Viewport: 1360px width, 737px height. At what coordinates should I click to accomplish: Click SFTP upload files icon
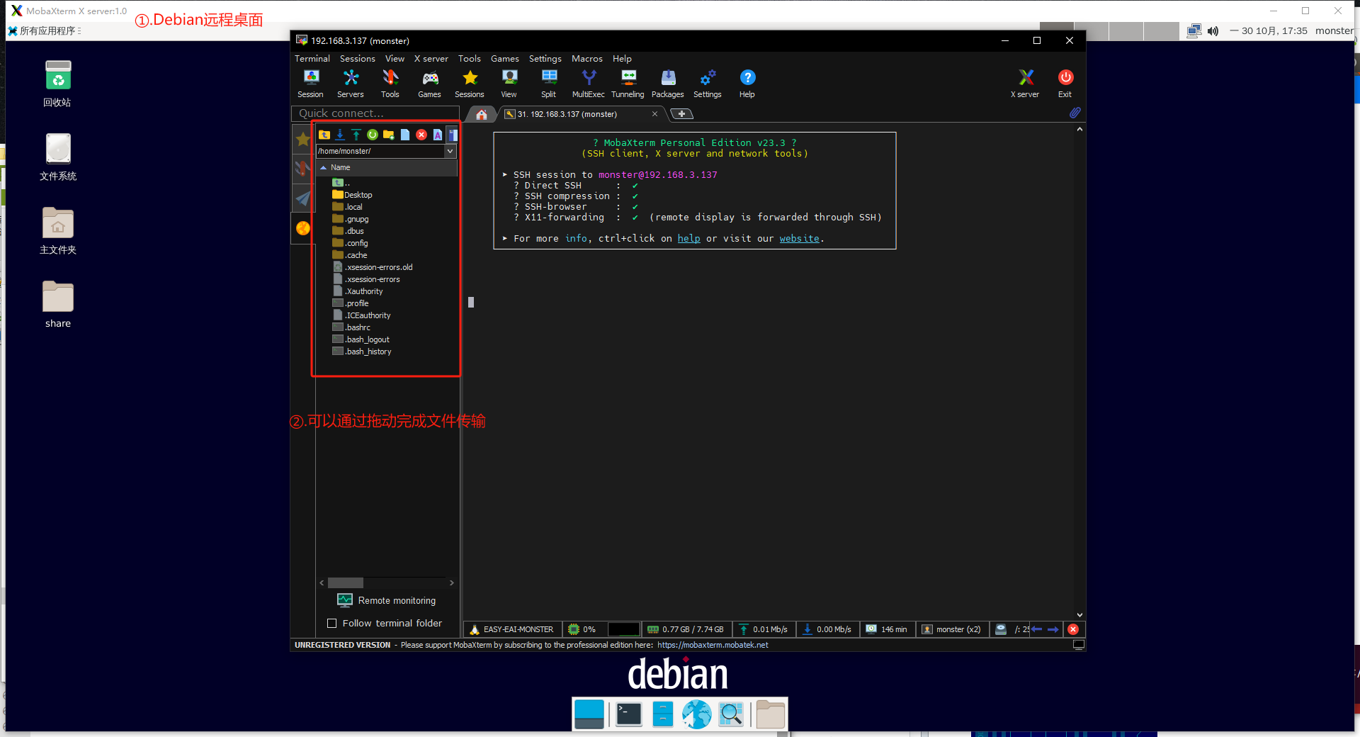pos(356,135)
